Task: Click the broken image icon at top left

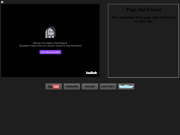Action: coord(2,2)
